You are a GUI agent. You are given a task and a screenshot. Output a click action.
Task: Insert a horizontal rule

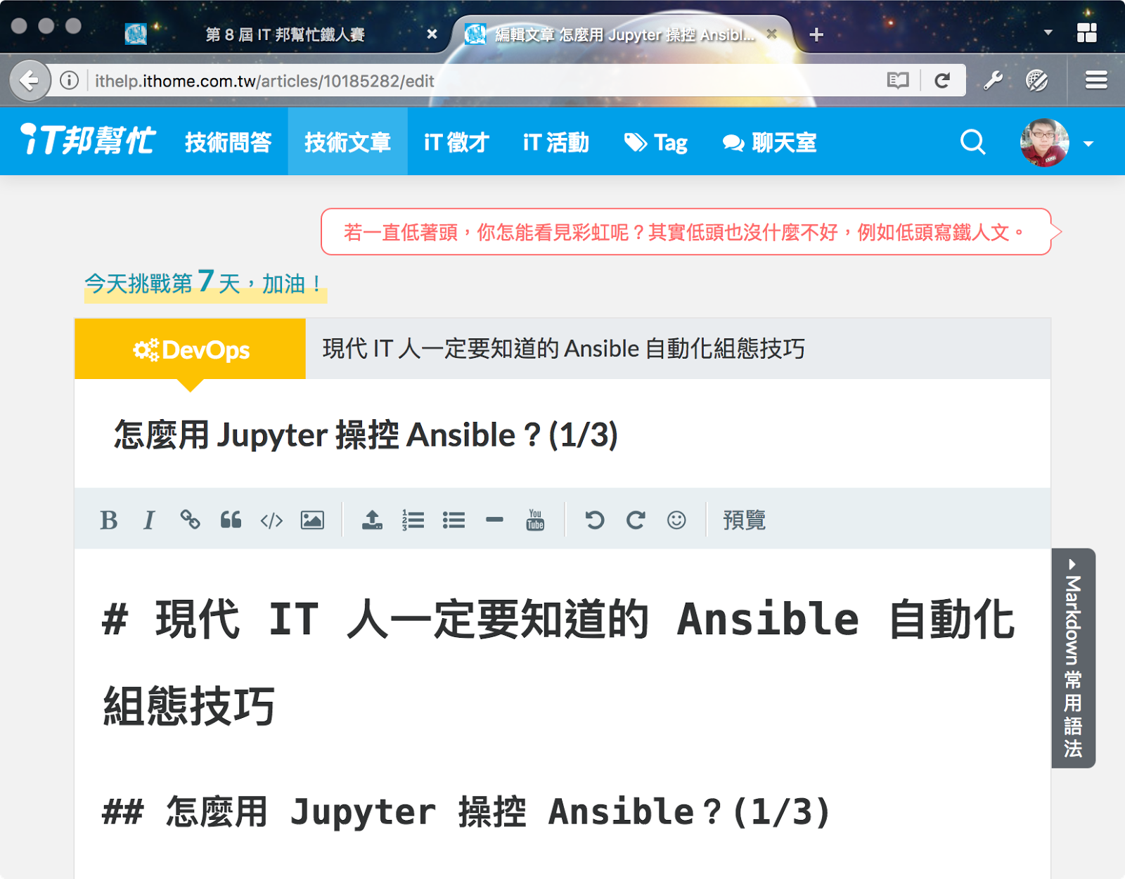click(494, 520)
